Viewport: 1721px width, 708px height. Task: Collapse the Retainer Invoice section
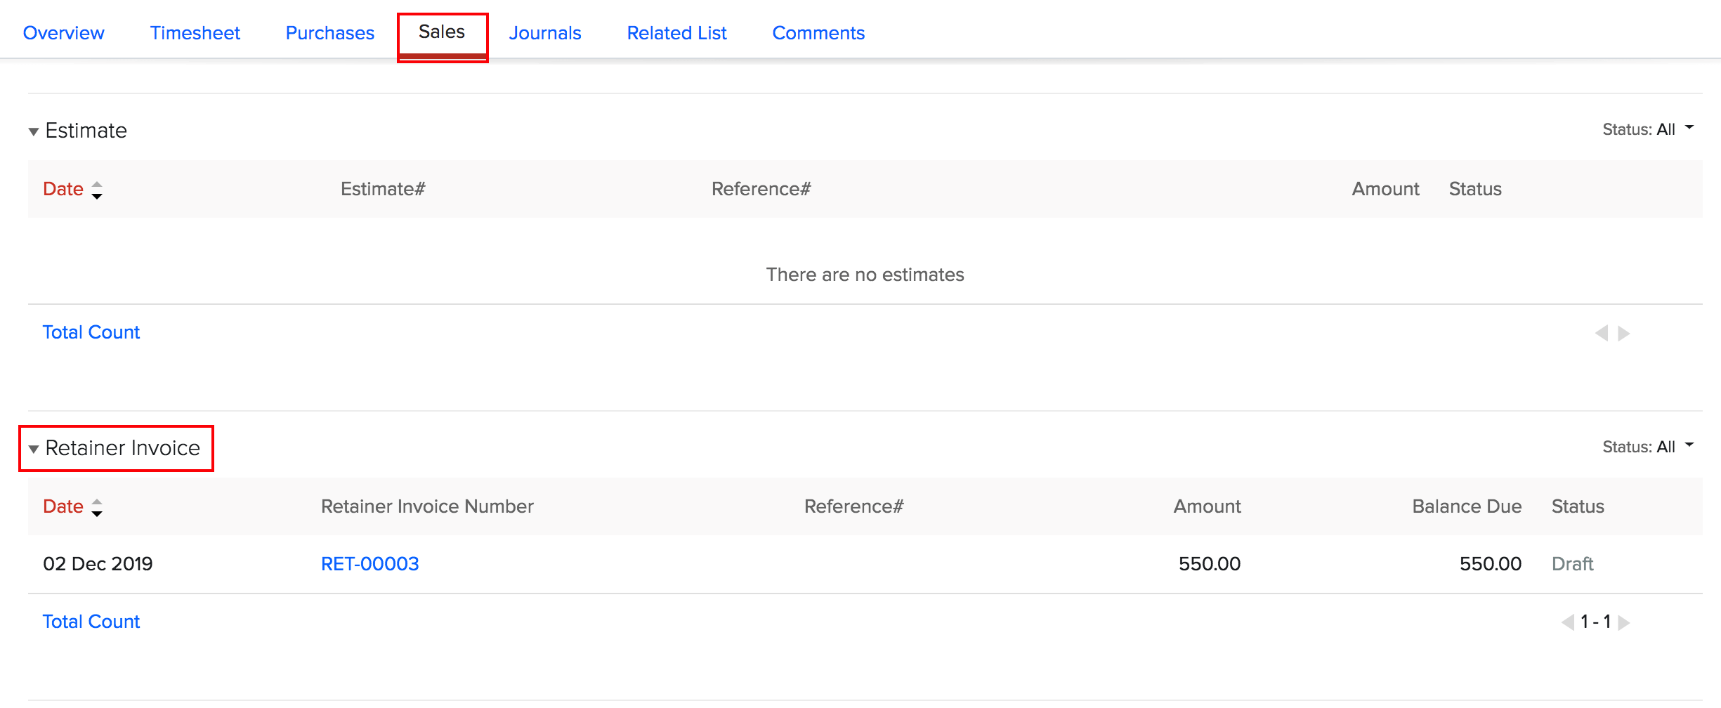34,449
